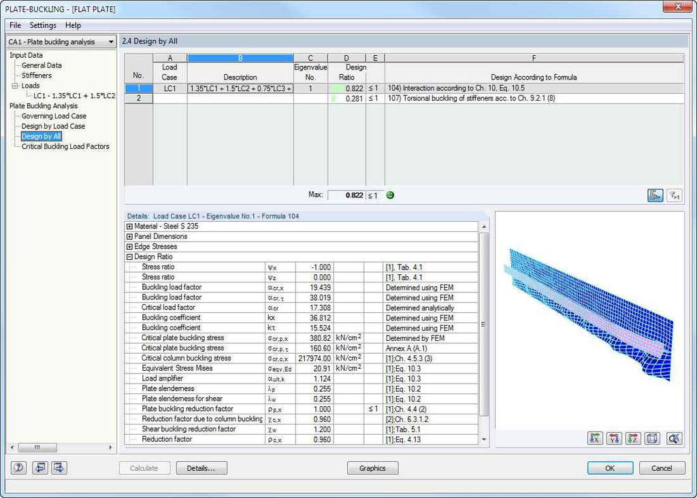697x498 pixels.
Task: Open the CA1 - Plate buckling analysis dropdown
Action: coord(61,41)
